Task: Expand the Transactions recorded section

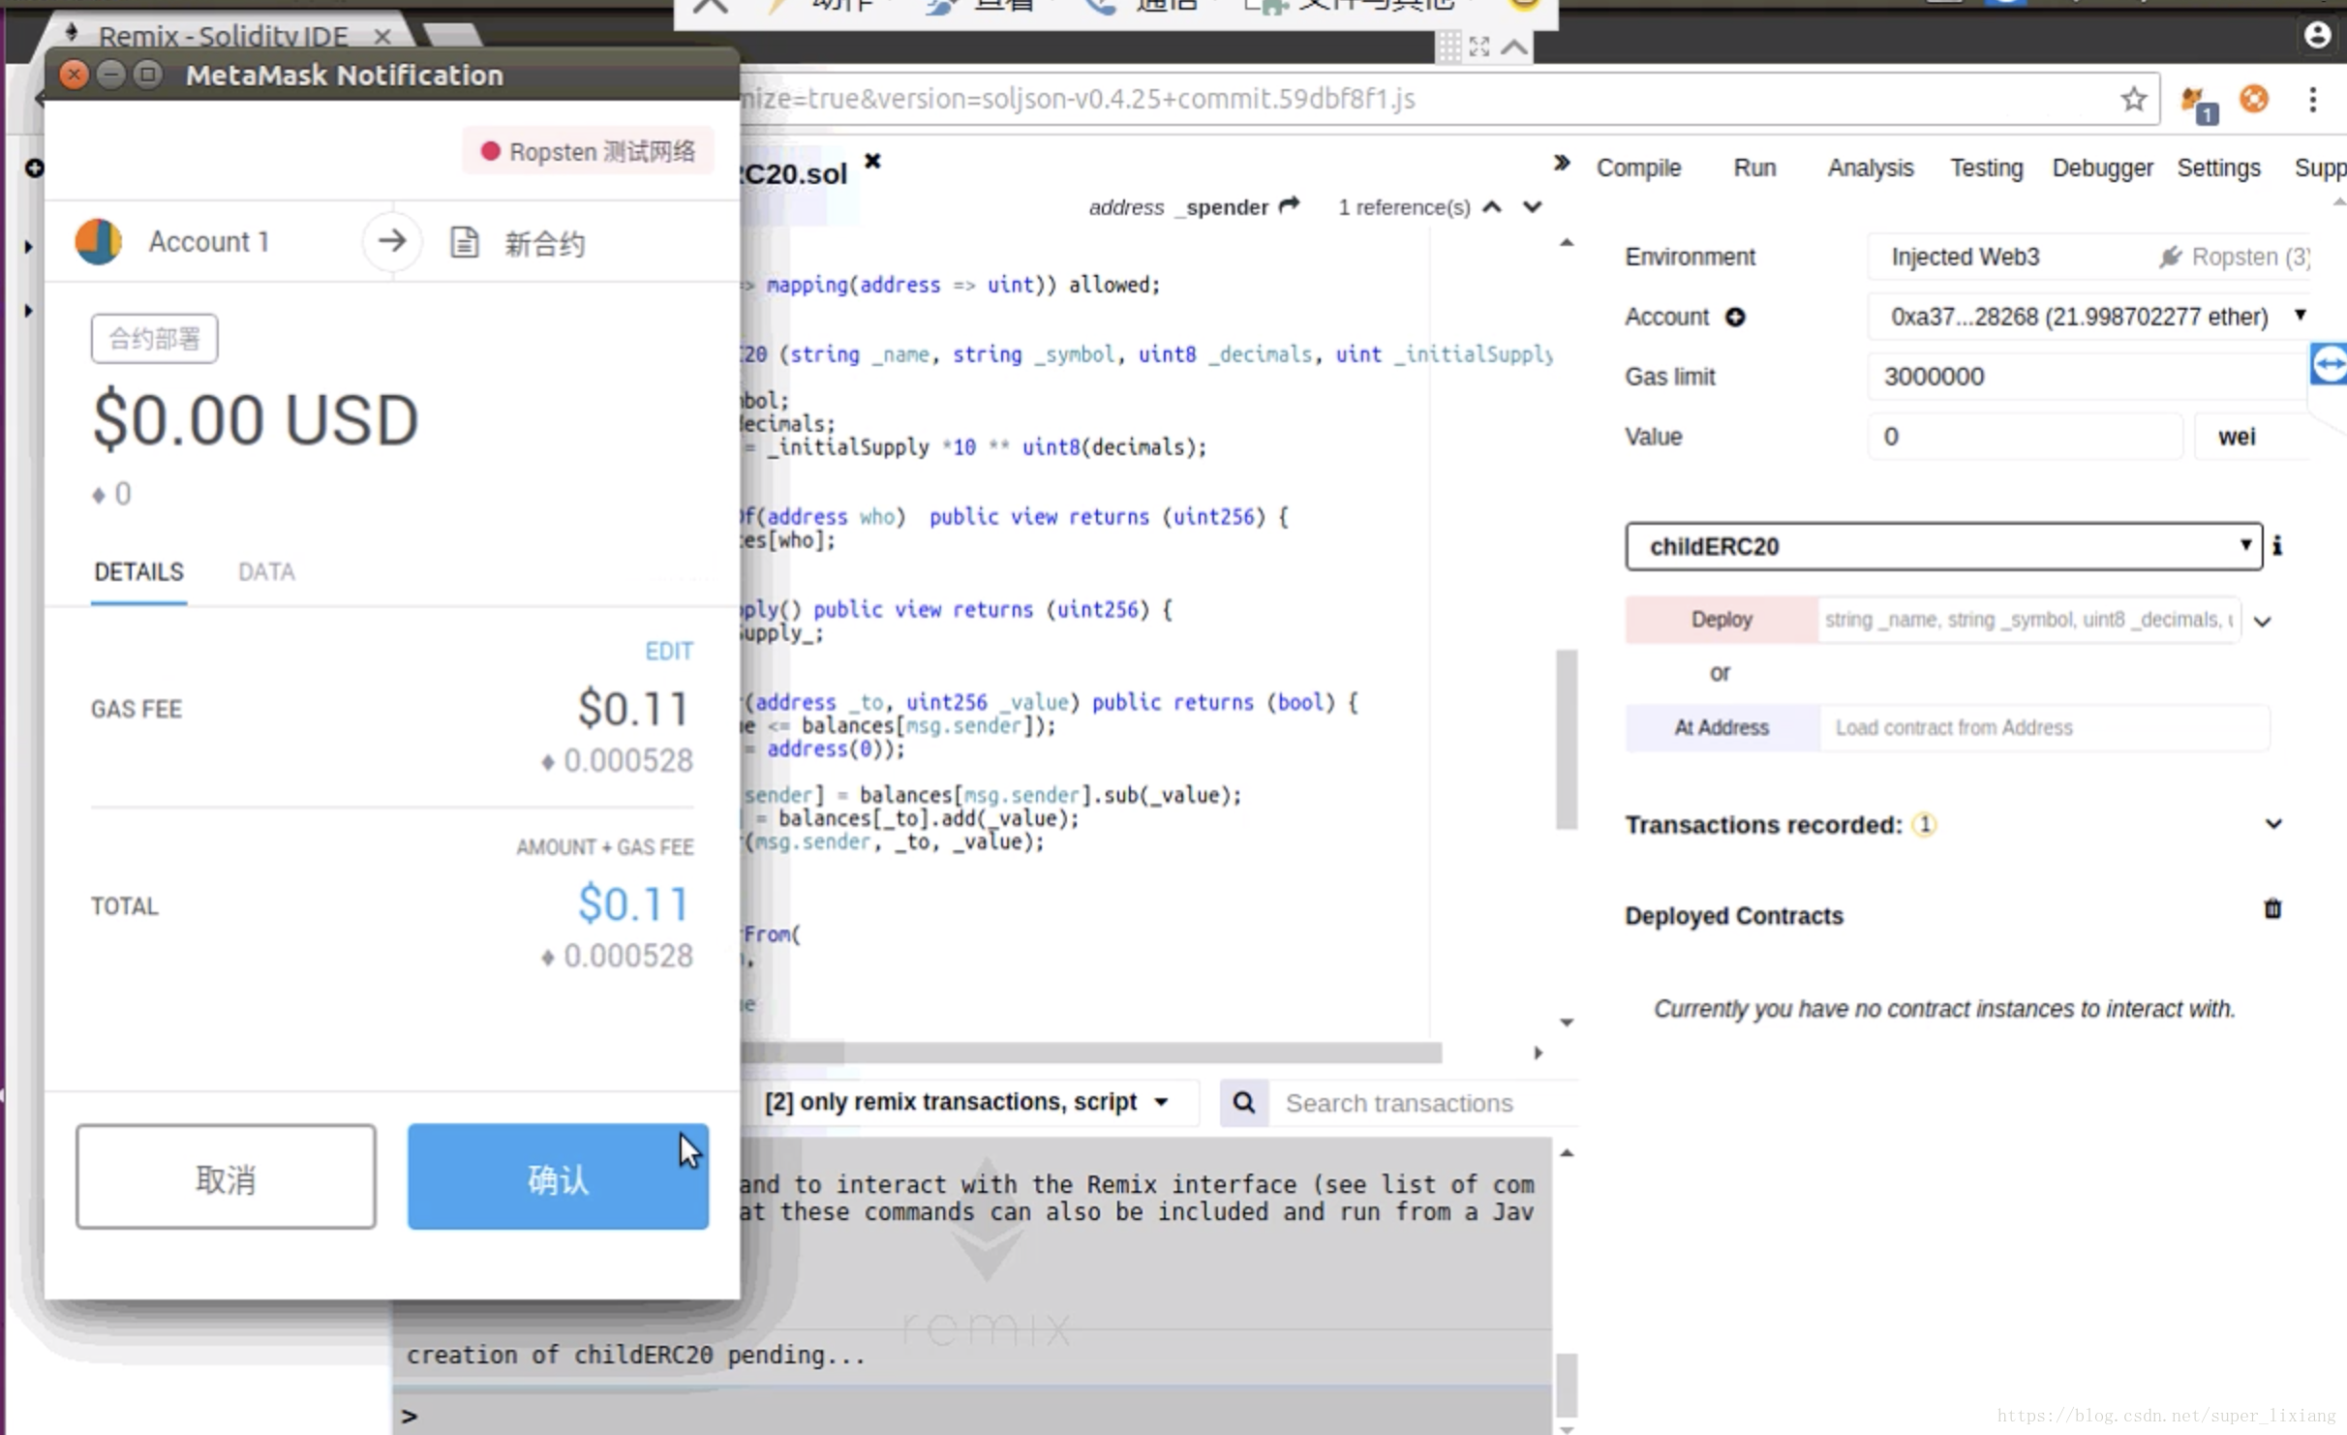Action: click(2273, 823)
